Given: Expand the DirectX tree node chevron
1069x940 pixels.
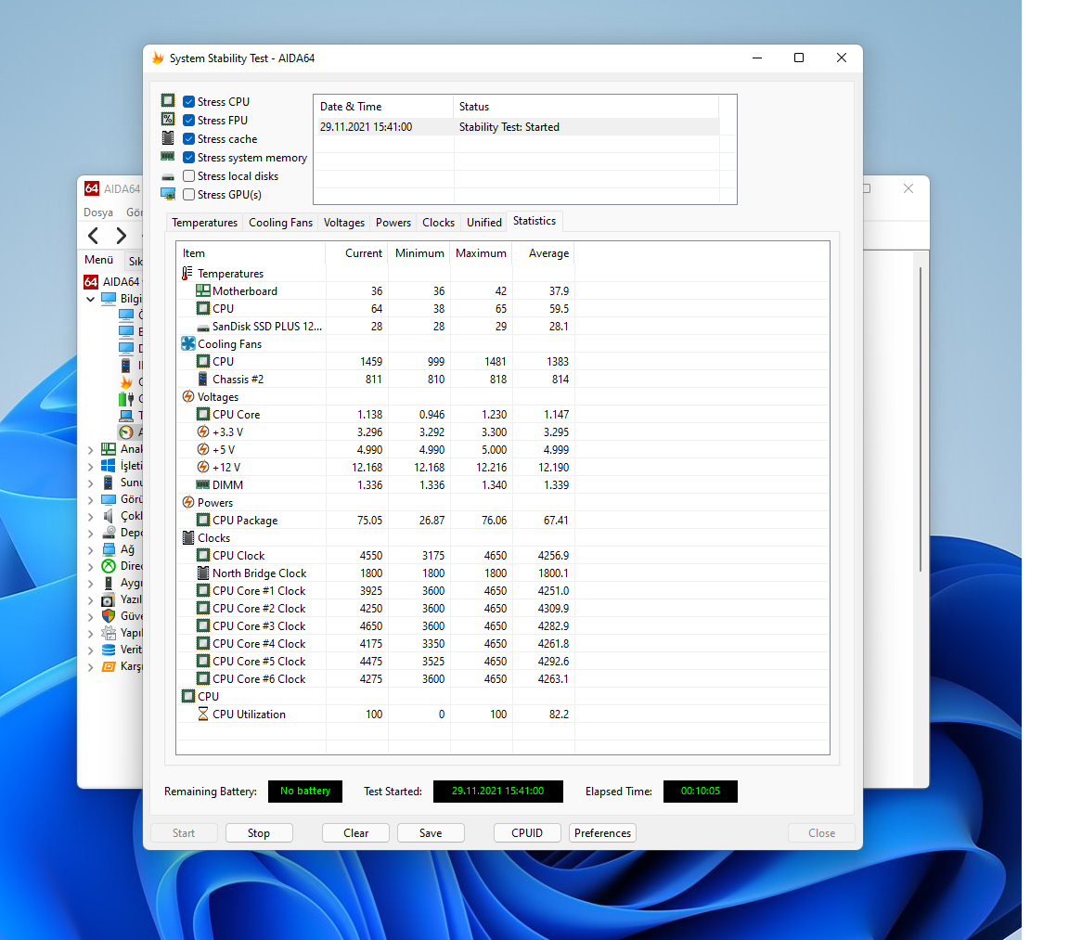Looking at the screenshot, I should 91,566.
